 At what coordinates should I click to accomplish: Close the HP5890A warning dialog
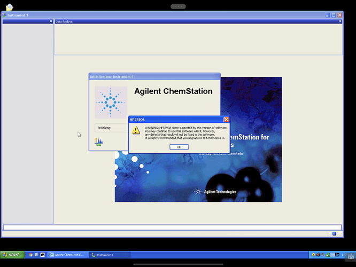tap(226, 120)
